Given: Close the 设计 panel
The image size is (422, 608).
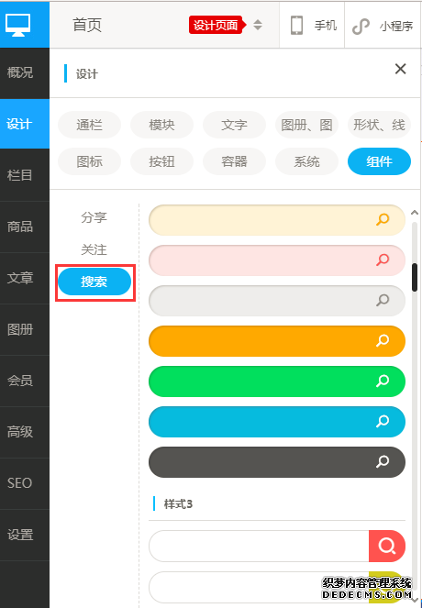Looking at the screenshot, I should pyautogui.click(x=400, y=69).
